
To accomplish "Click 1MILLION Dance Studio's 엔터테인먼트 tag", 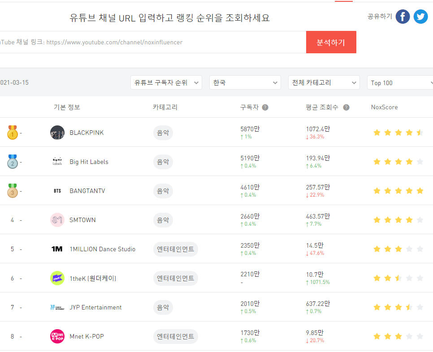I will pos(176,249).
